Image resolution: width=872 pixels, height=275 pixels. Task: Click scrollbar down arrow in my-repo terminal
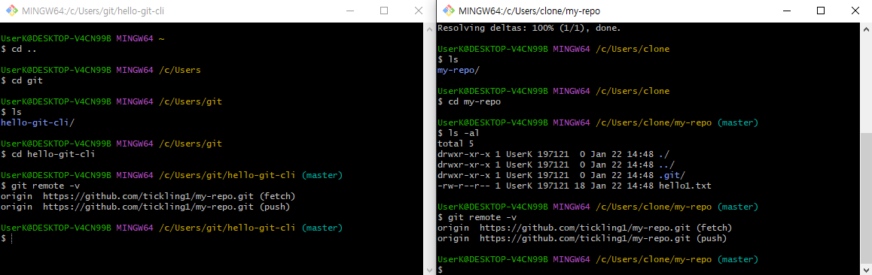pyautogui.click(x=866, y=270)
